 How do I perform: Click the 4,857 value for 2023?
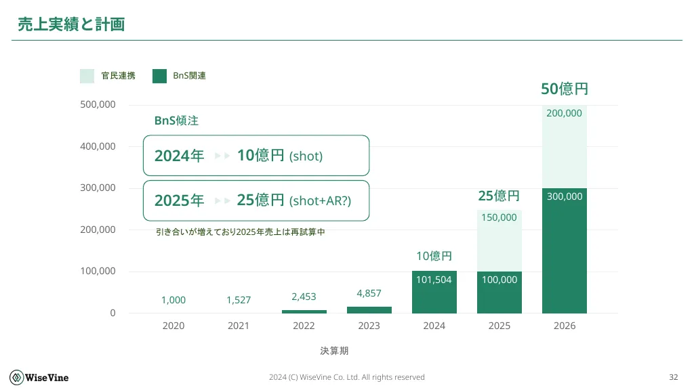pyautogui.click(x=369, y=293)
